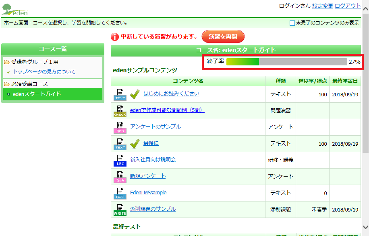
Task: Open トップページの見方について course link
Action: (x=44, y=72)
